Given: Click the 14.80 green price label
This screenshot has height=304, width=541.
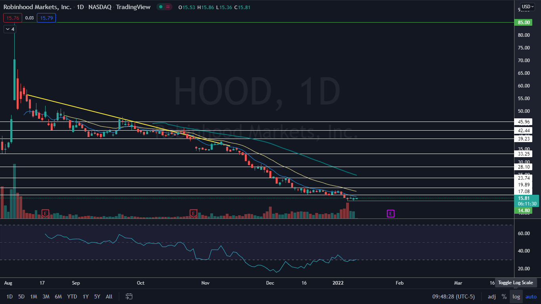Looking at the screenshot, I should point(524,211).
